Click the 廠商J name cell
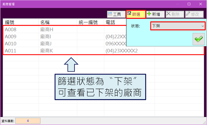 [46, 44]
